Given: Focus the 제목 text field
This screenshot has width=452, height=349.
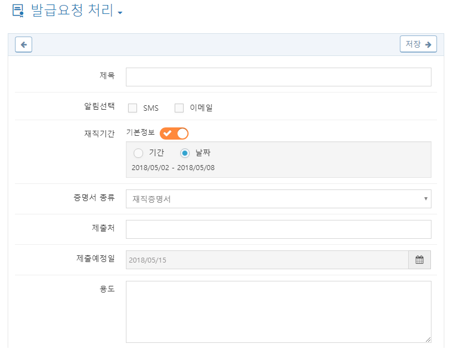Looking at the screenshot, I should click(278, 77).
